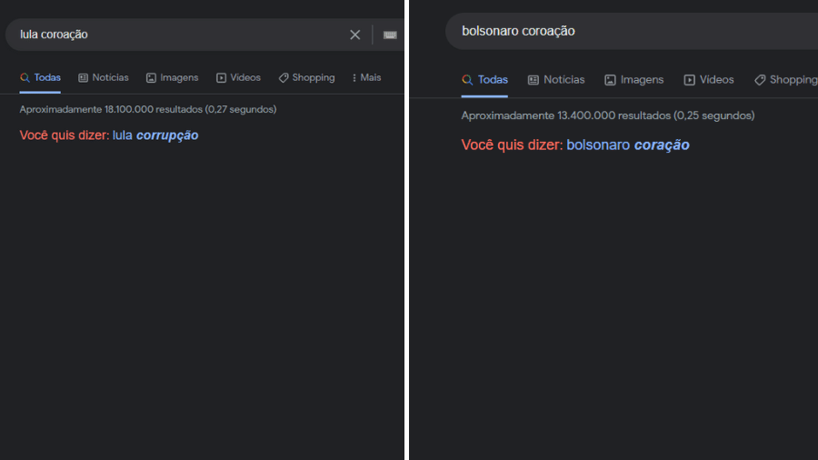Open Vídeos tab in bolsonaro search
Image resolution: width=818 pixels, height=460 pixels.
(x=709, y=80)
